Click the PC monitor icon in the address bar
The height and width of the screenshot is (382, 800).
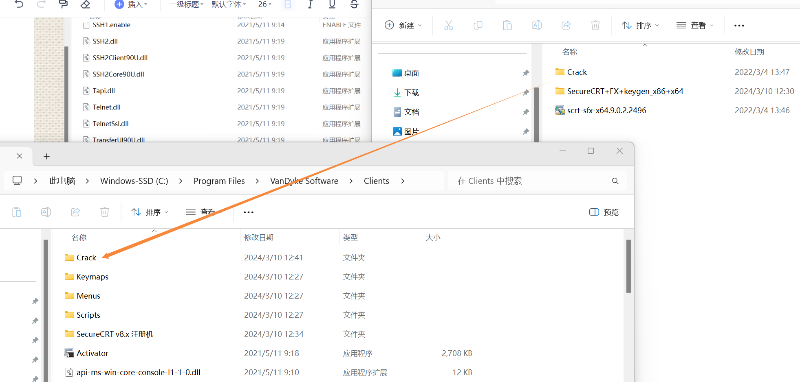point(17,181)
